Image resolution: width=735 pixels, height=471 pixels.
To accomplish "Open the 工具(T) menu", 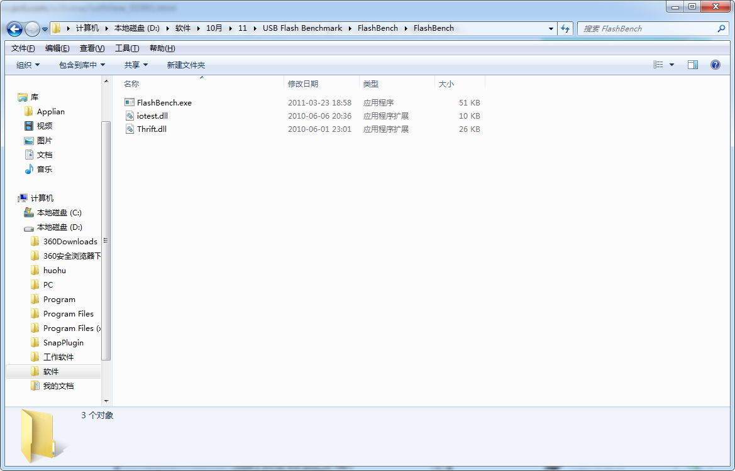I will (127, 48).
